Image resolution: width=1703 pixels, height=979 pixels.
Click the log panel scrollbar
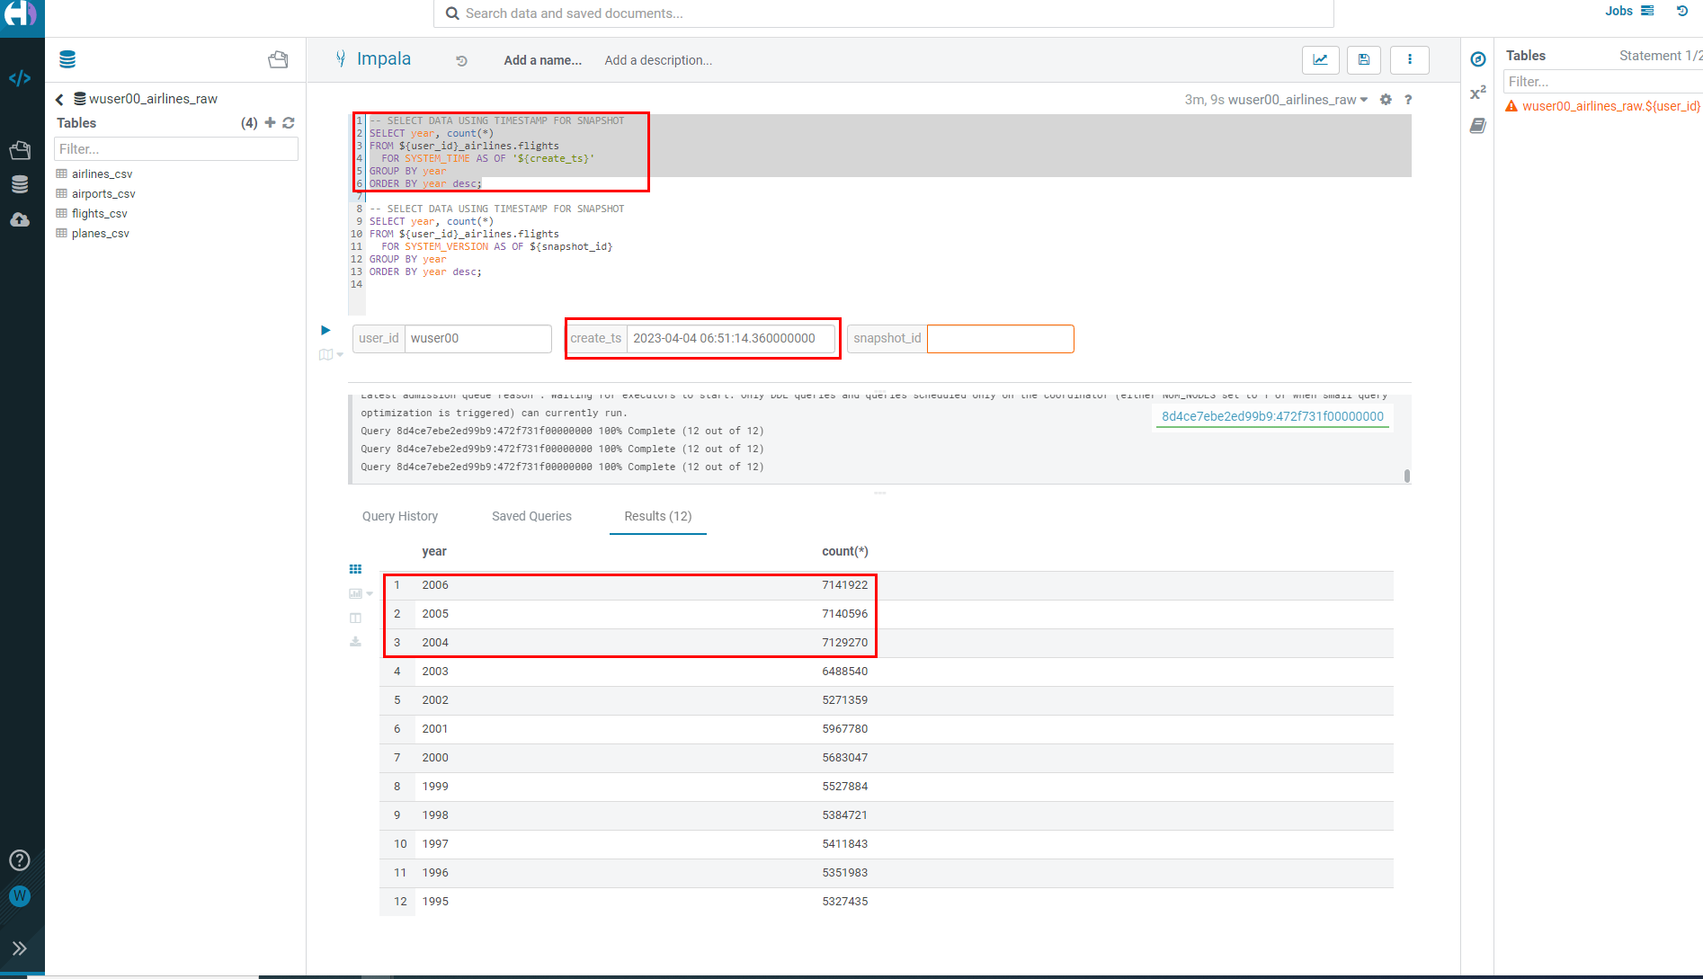click(1406, 476)
